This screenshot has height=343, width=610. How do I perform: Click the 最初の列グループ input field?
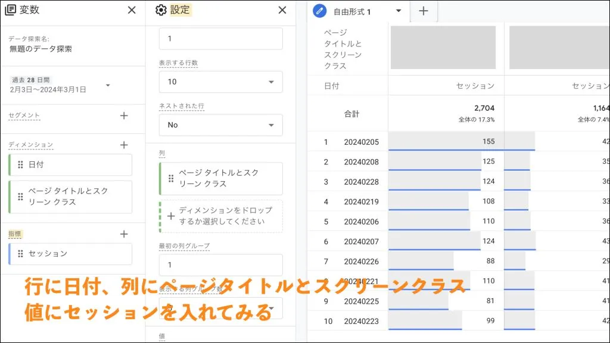click(220, 265)
